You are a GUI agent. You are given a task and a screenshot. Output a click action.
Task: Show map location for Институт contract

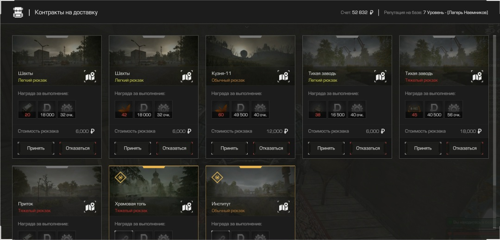tap(284, 207)
